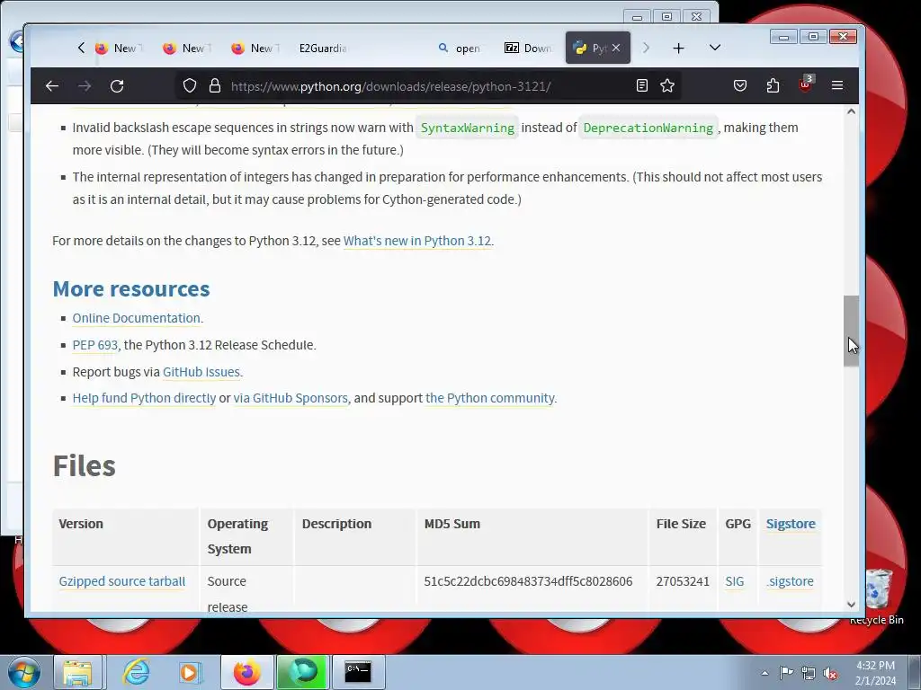Bookmark this page with star
Viewport: 921px width, 690px height.
(667, 86)
